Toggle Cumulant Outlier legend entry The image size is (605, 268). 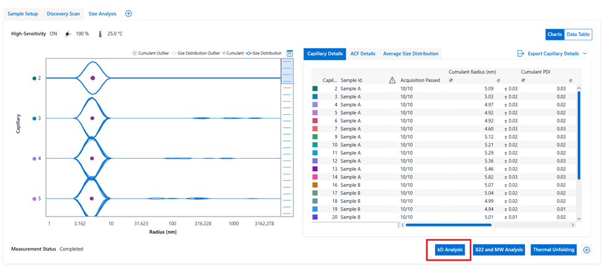(150, 53)
